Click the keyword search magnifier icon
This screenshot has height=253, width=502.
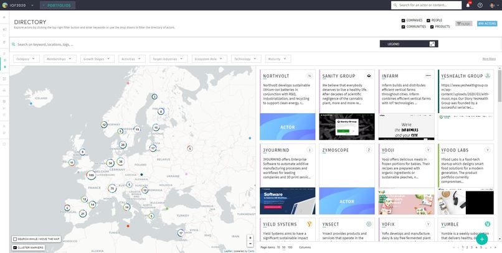[x=14, y=44]
